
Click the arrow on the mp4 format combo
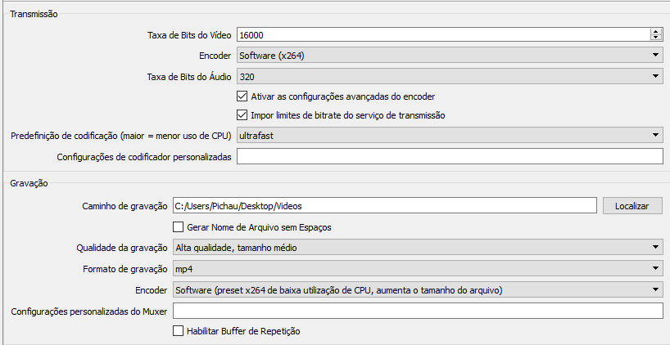(x=655, y=269)
